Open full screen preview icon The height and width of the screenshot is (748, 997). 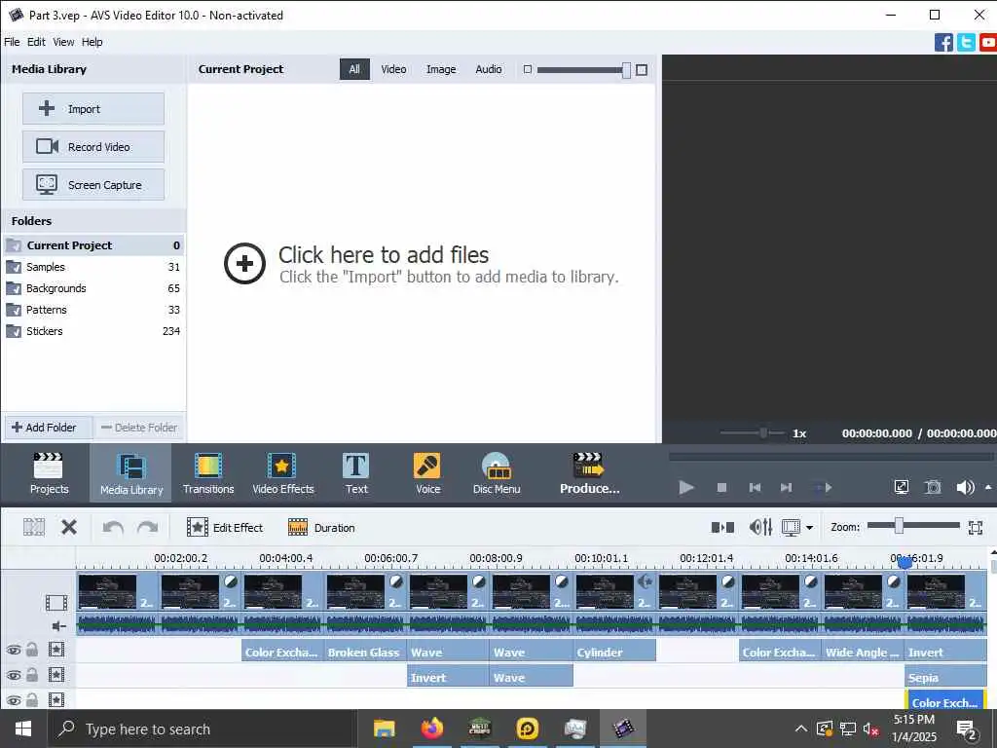point(902,487)
